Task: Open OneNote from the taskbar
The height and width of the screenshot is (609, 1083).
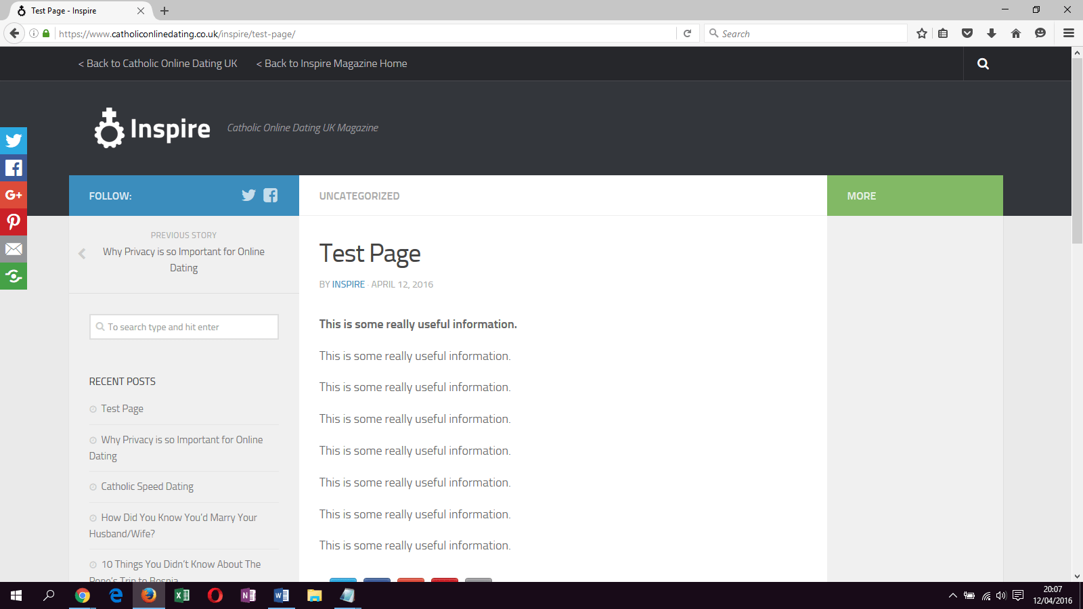Action: pos(248,595)
